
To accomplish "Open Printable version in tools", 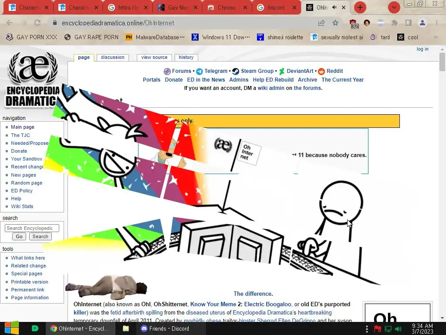I will pos(29,282).
